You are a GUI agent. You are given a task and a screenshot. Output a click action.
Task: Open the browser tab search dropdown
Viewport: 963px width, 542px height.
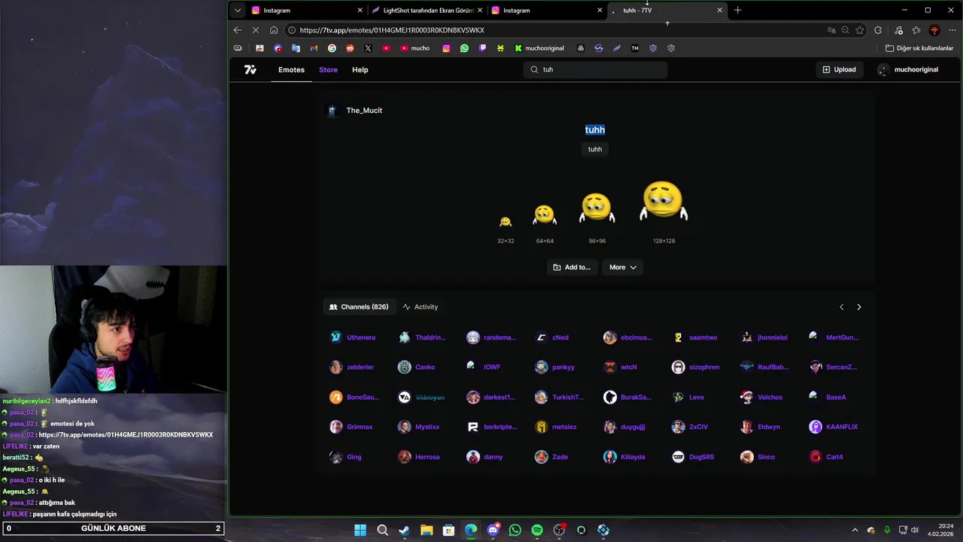coord(238,11)
